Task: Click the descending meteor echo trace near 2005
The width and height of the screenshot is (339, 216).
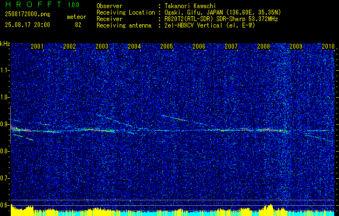Action: tap(175, 118)
